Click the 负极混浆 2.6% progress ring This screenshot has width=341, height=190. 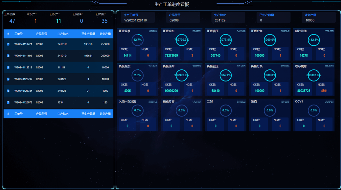pos(138,75)
